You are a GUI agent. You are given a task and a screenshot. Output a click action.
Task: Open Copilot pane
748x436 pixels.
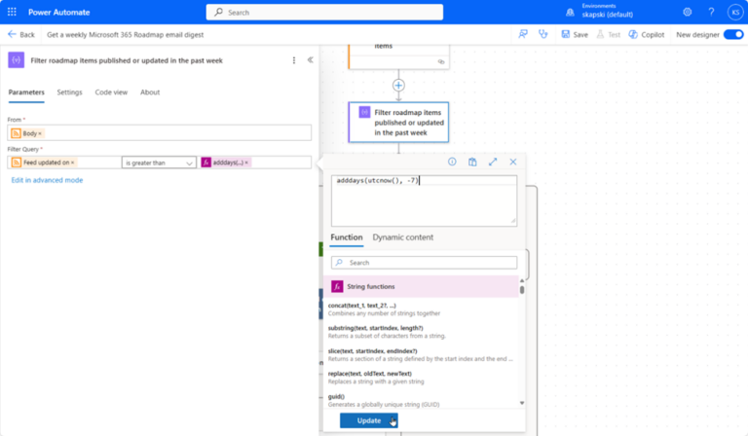coord(647,34)
